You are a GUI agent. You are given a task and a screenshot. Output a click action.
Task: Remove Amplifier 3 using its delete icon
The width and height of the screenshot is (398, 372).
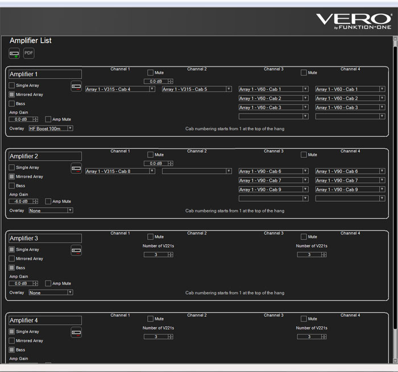pyautogui.click(x=76, y=250)
